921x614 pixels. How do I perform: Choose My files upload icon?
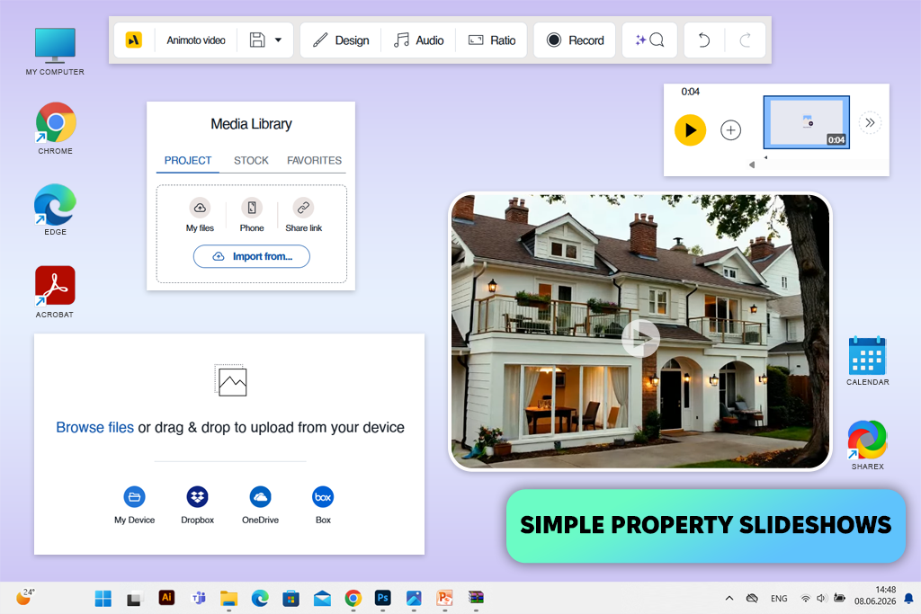click(200, 208)
